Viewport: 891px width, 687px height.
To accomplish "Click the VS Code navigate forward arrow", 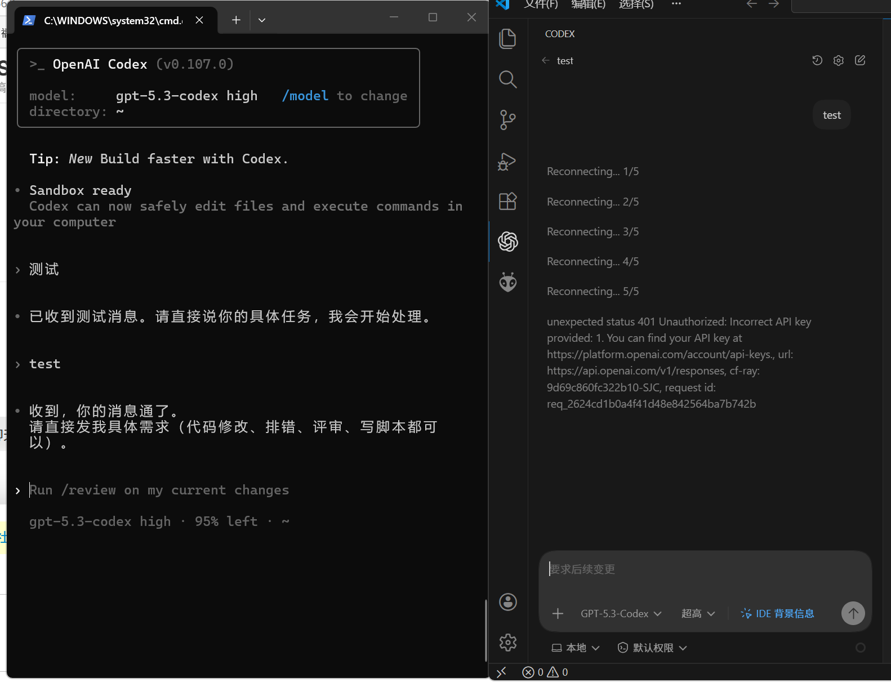I will pyautogui.click(x=774, y=4).
